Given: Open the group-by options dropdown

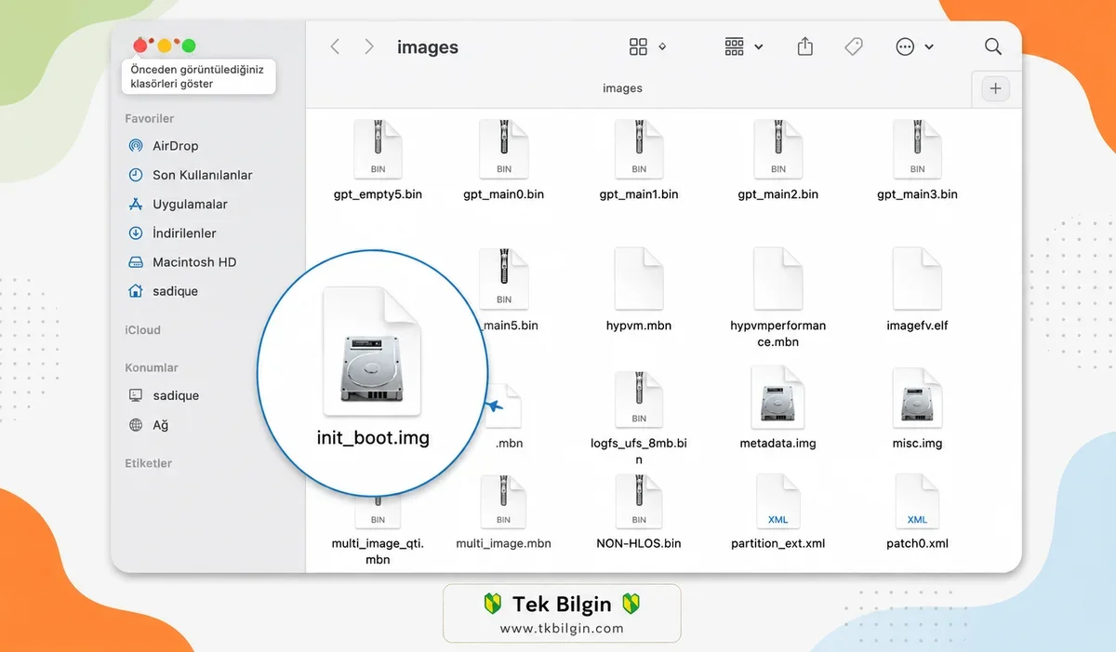Looking at the screenshot, I should click(x=744, y=47).
